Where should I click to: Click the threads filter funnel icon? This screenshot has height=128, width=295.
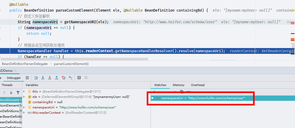pos(18,93)
